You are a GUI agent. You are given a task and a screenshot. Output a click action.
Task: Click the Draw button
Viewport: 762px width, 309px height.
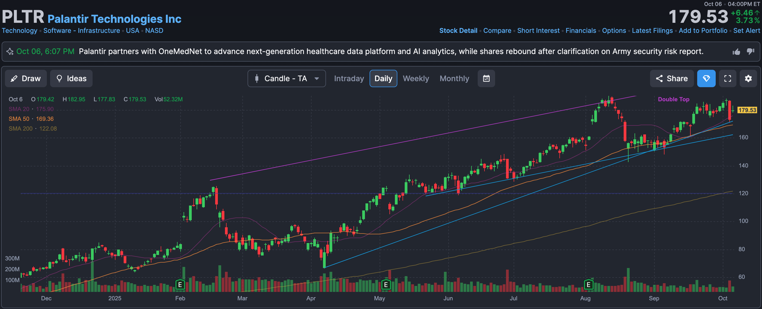[x=26, y=78]
